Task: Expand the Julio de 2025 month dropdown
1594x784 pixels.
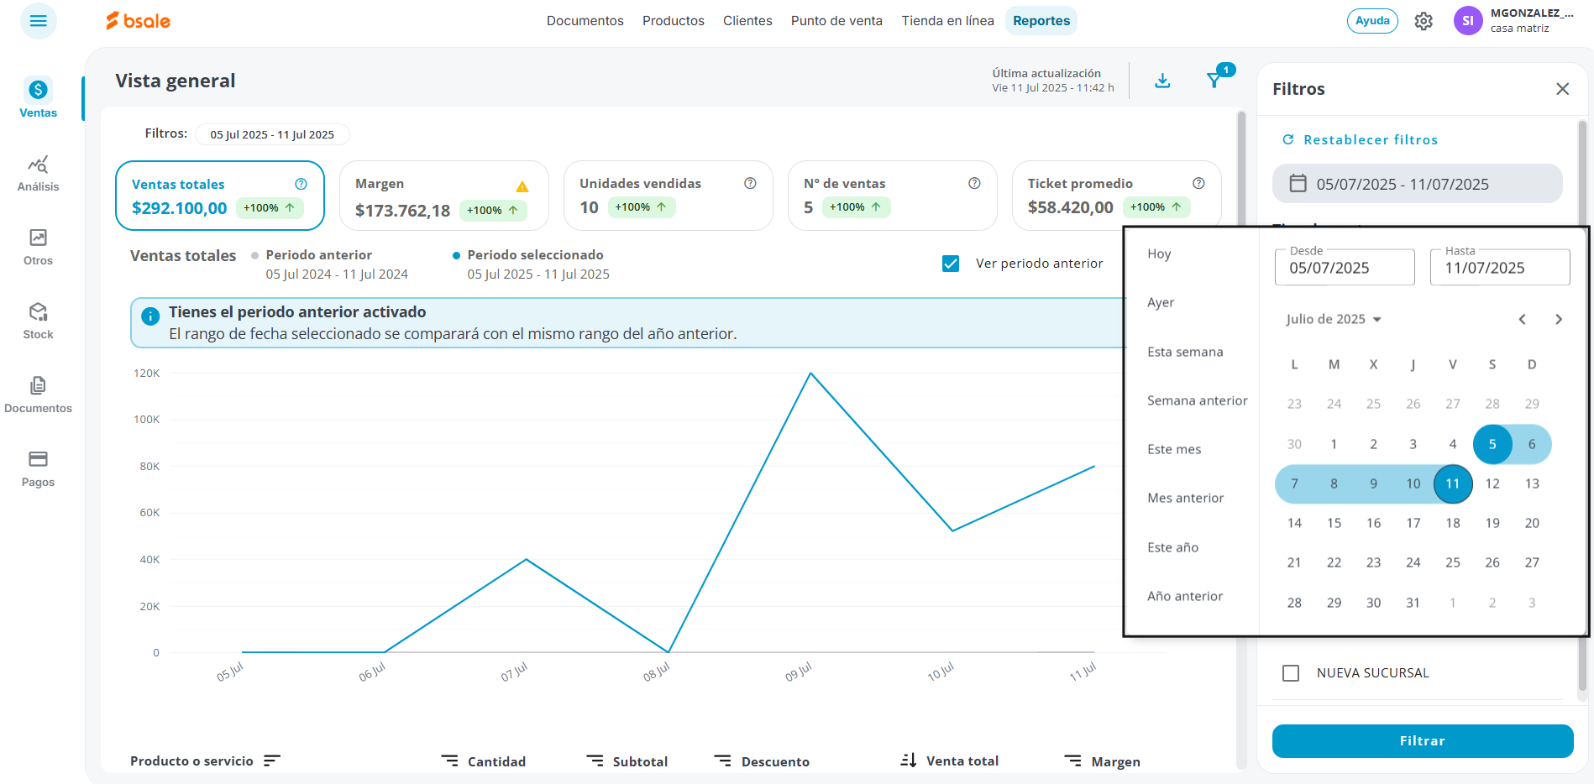Action: (1334, 319)
